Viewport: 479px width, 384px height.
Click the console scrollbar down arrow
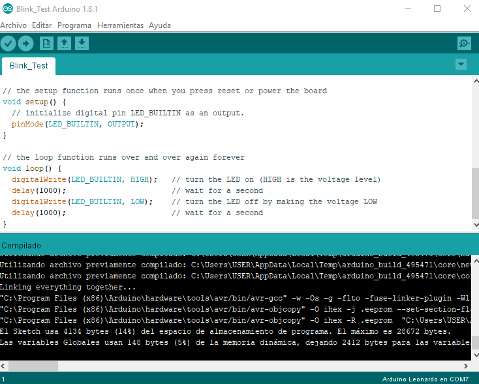[x=476, y=355]
